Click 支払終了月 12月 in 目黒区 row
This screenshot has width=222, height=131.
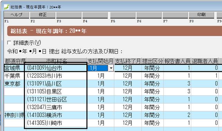click(128, 92)
